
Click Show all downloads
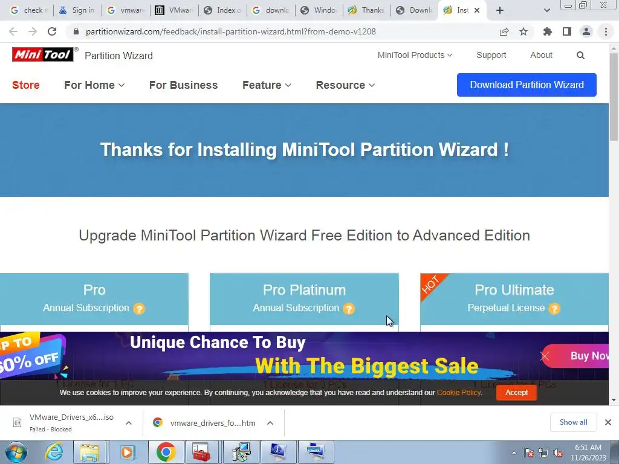pos(573,422)
